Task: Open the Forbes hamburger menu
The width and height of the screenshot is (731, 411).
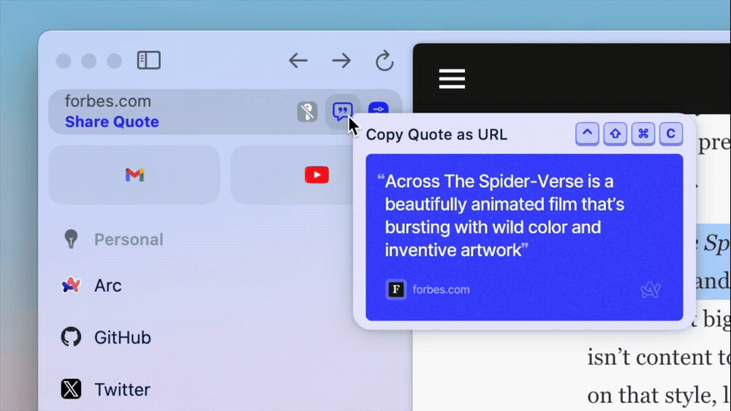Action: click(x=452, y=78)
